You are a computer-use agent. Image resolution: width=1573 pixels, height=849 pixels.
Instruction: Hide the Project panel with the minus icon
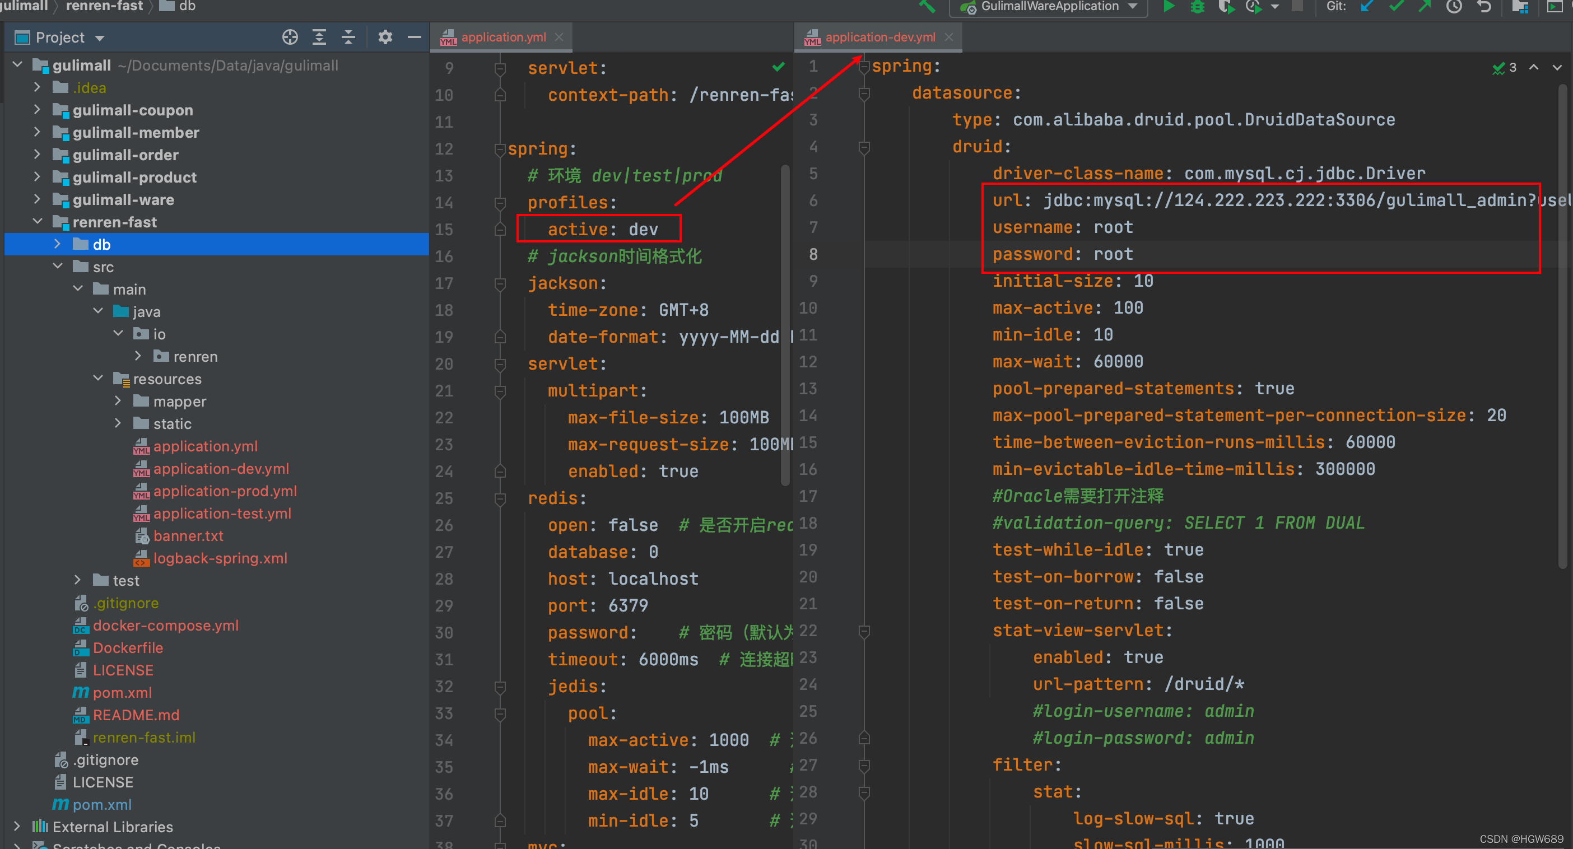click(414, 38)
